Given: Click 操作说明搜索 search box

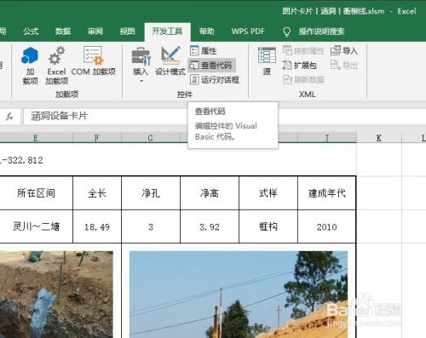Looking at the screenshot, I should tap(321, 32).
